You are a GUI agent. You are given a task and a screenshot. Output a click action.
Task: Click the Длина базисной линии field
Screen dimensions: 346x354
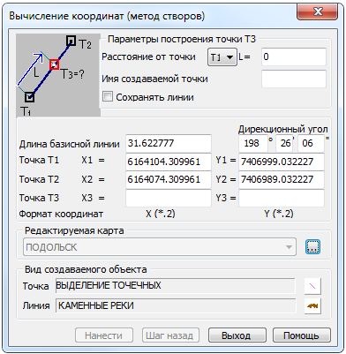[x=169, y=143]
